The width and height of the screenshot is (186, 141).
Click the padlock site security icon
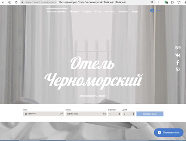(22, 2)
